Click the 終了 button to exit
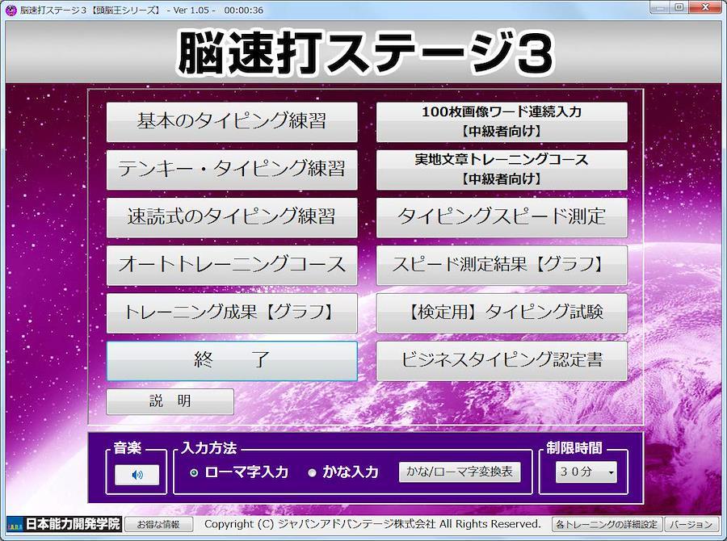The image size is (727, 541). pyautogui.click(x=232, y=360)
